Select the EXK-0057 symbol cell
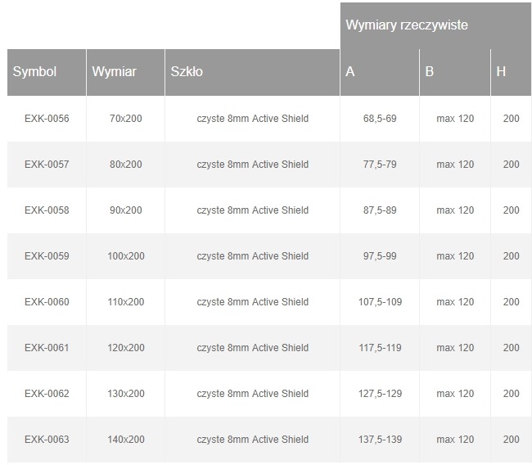532x465 pixels. (x=47, y=165)
